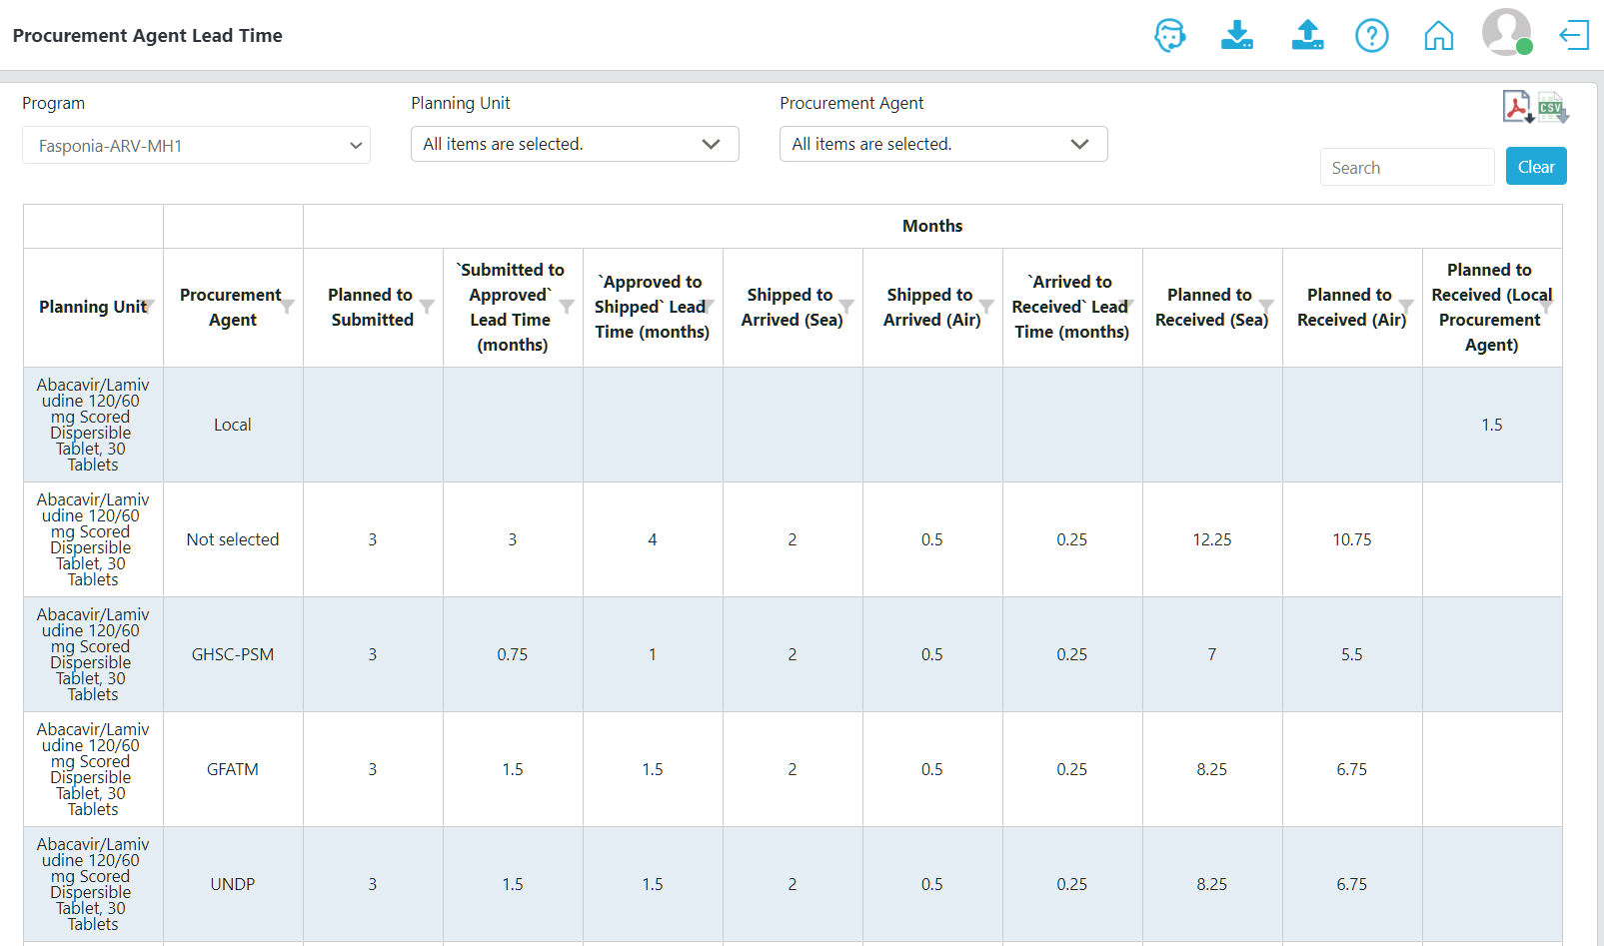The width and height of the screenshot is (1604, 946).
Task: Expand the Planning Unit multiselect
Action: (x=575, y=144)
